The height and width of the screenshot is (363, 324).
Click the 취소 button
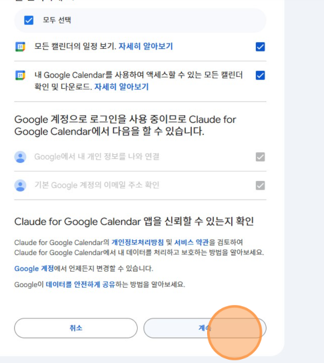pos(75,328)
